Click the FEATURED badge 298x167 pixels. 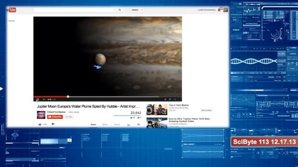pyautogui.click(x=206, y=110)
